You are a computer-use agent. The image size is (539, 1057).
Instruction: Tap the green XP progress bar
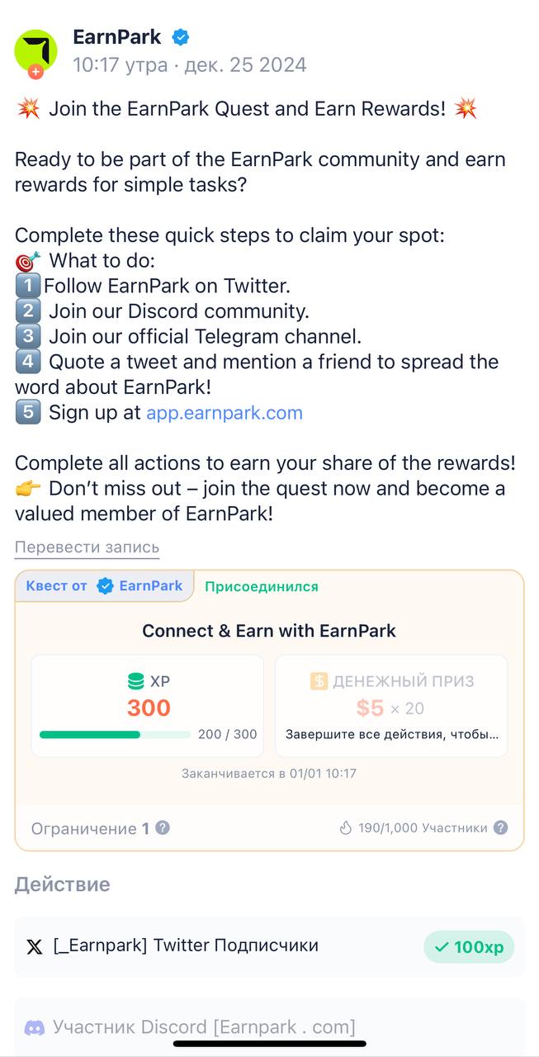(115, 734)
